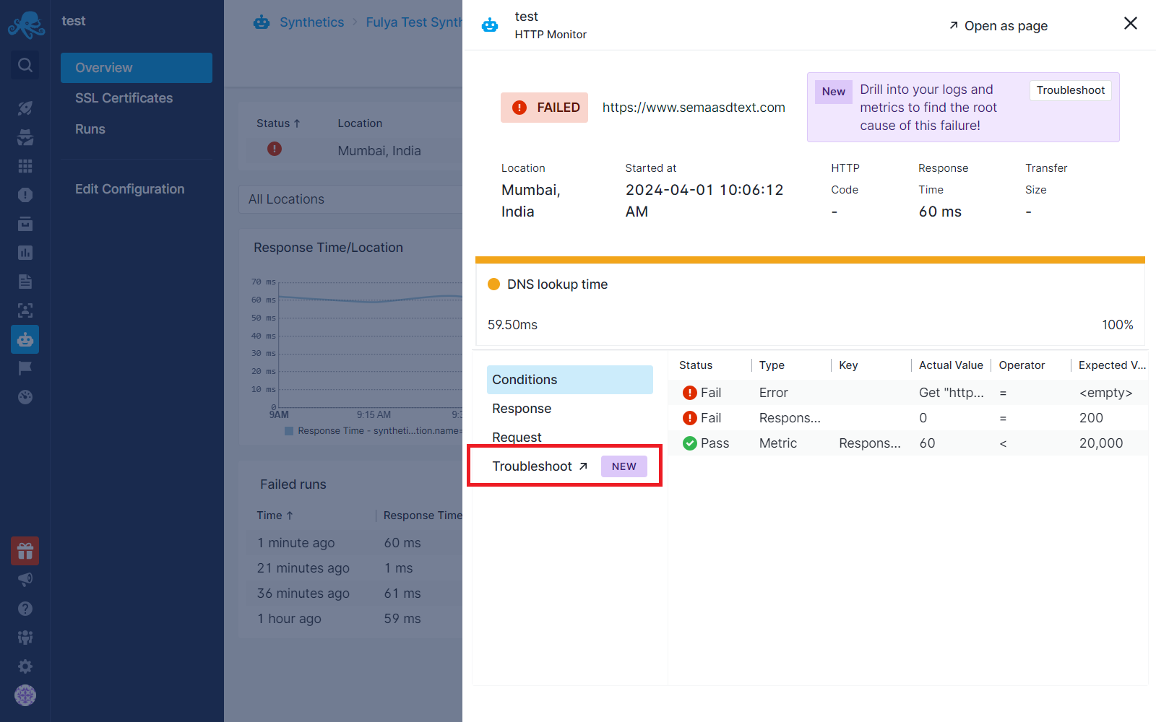Click the New badge in purple banner
The width and height of the screenshot is (1156, 722).
pos(833,92)
